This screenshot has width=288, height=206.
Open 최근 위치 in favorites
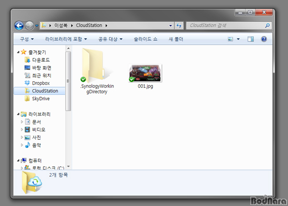41,76
